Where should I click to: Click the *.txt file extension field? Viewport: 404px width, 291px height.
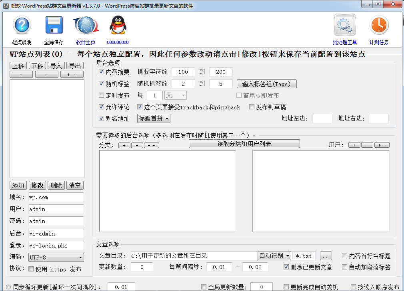(304, 256)
